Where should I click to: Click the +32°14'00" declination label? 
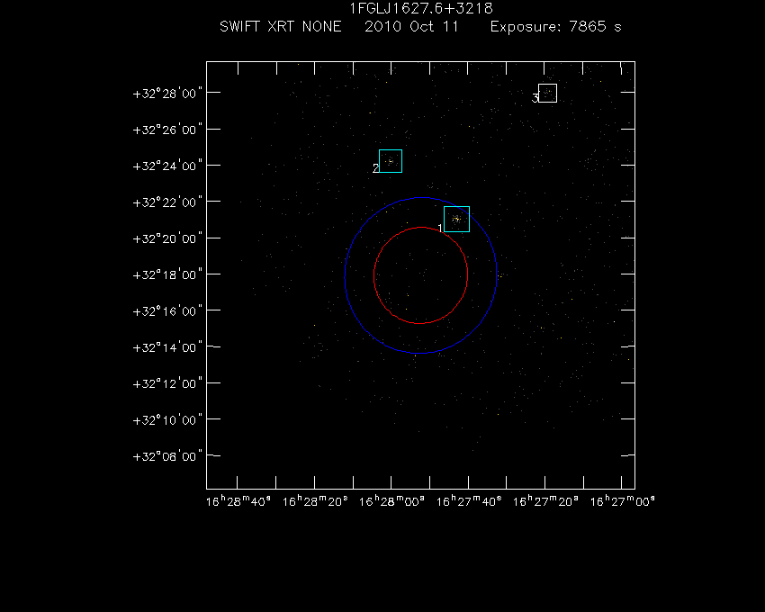[x=167, y=347]
